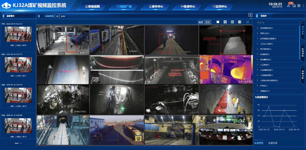Open the 应用中心 navigation tab
The width and height of the screenshot is (306, 150).
[220, 6]
